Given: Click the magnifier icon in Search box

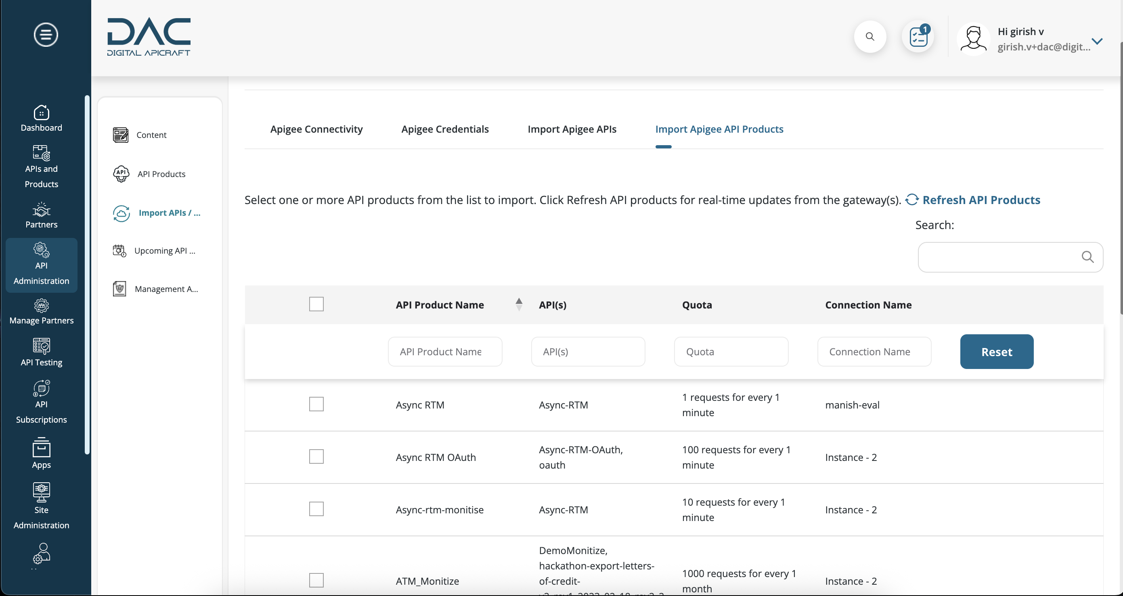Looking at the screenshot, I should (1087, 257).
